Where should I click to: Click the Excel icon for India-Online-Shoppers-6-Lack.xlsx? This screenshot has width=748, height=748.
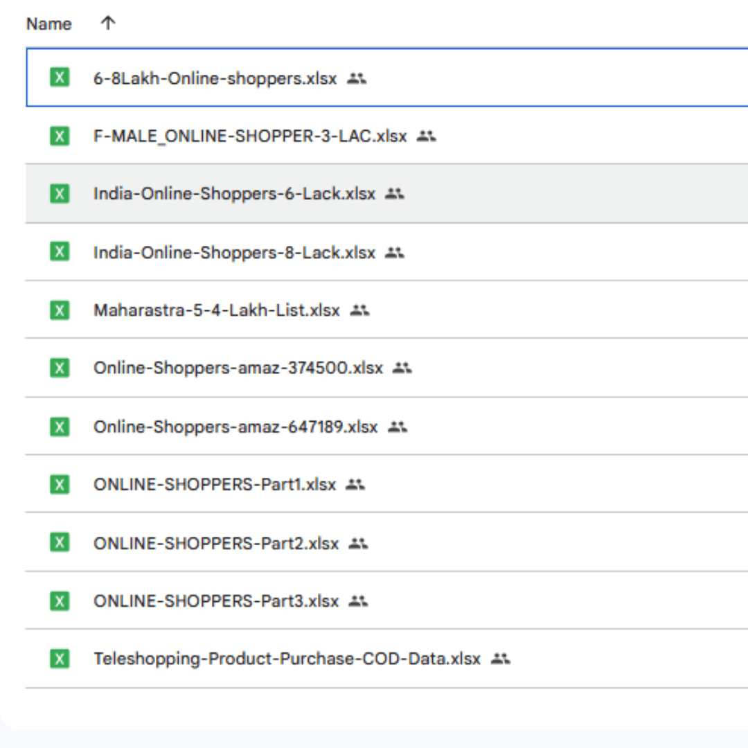(x=60, y=194)
